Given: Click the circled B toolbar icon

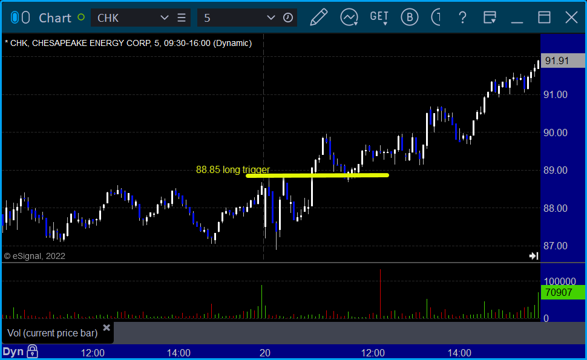Looking at the screenshot, I should [410, 17].
